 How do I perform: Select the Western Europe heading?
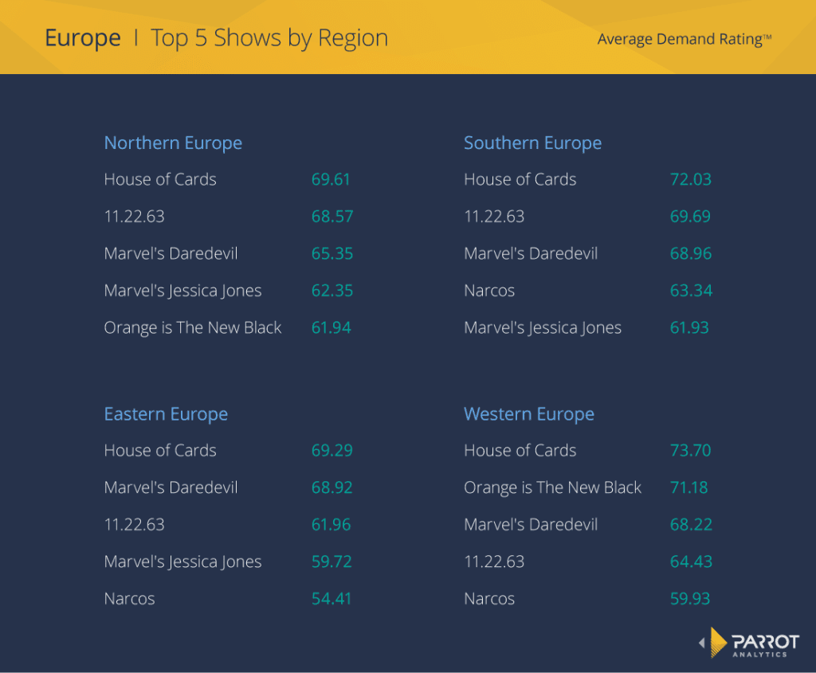528,413
